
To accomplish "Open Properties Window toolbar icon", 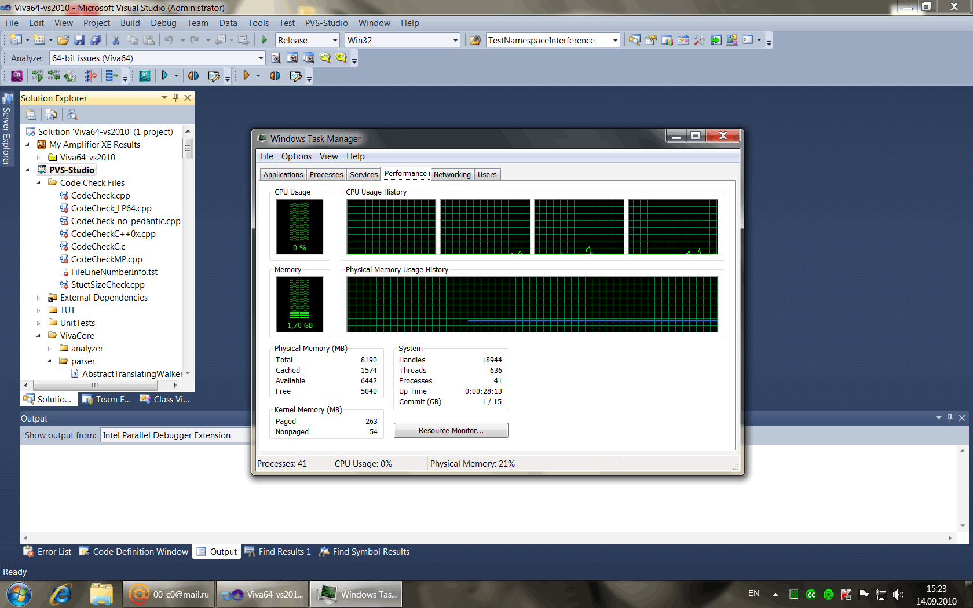I will (651, 41).
